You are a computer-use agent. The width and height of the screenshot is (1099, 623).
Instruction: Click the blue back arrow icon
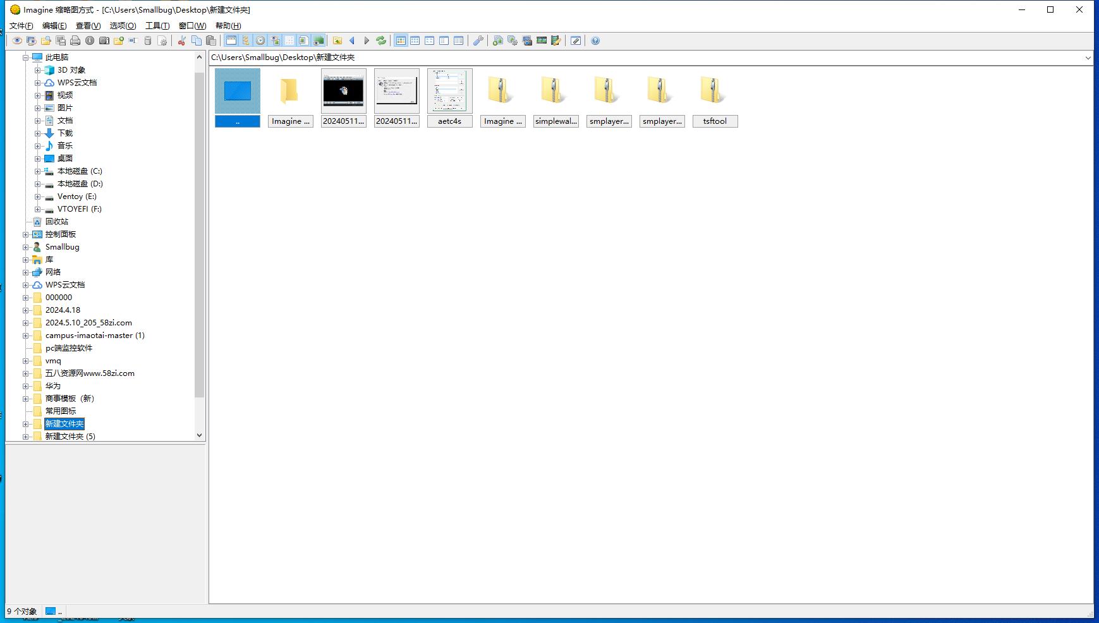pos(352,40)
